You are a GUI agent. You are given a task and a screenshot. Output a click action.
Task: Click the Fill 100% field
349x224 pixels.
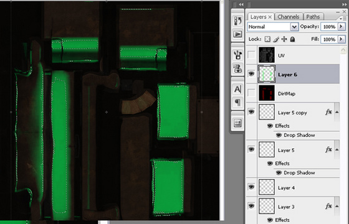tap(329, 39)
